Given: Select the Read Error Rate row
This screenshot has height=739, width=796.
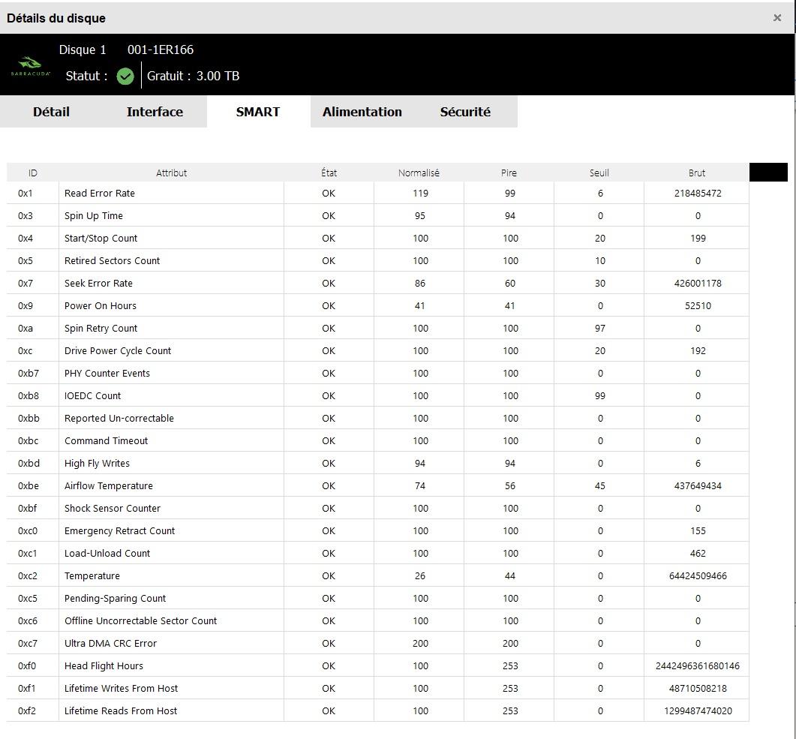Looking at the screenshot, I should (377, 194).
